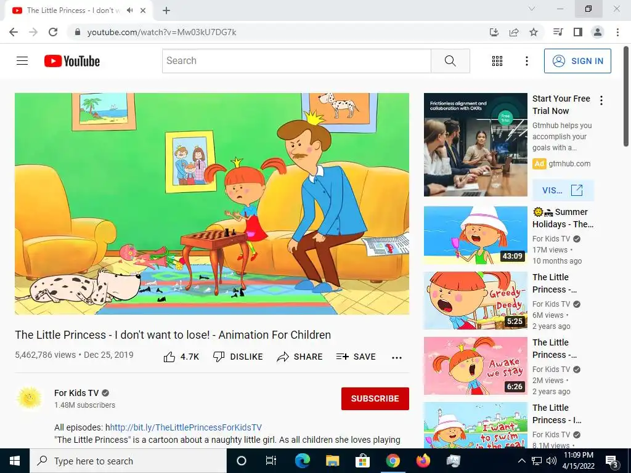Bookmark this page with the star icon
This screenshot has width=631, height=473.
click(534, 32)
